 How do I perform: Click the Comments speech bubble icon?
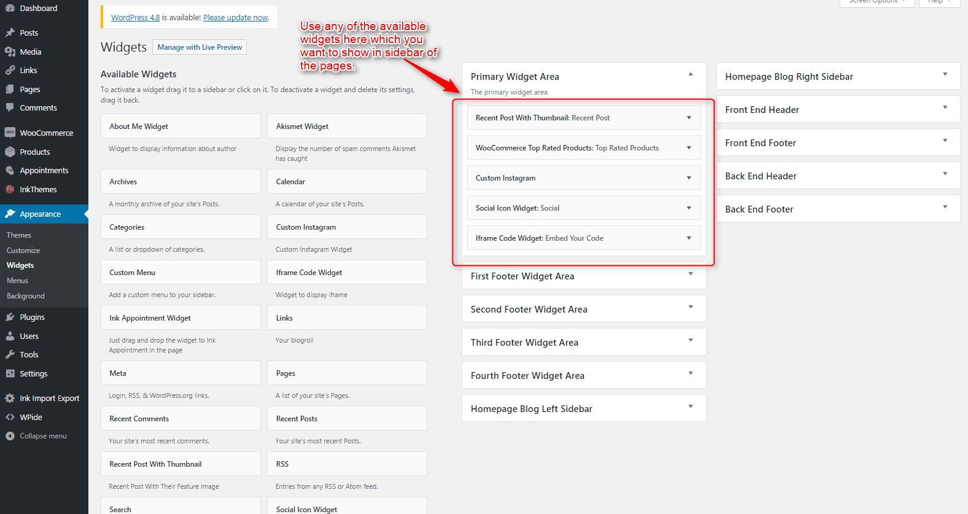click(10, 107)
